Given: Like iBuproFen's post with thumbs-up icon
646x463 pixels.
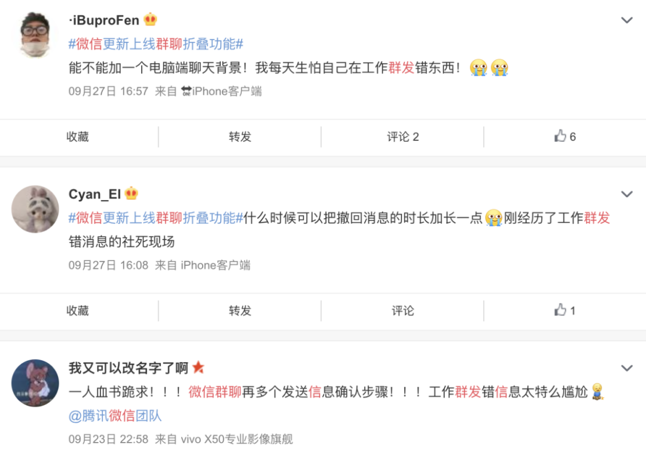Looking at the screenshot, I should coord(565,136).
